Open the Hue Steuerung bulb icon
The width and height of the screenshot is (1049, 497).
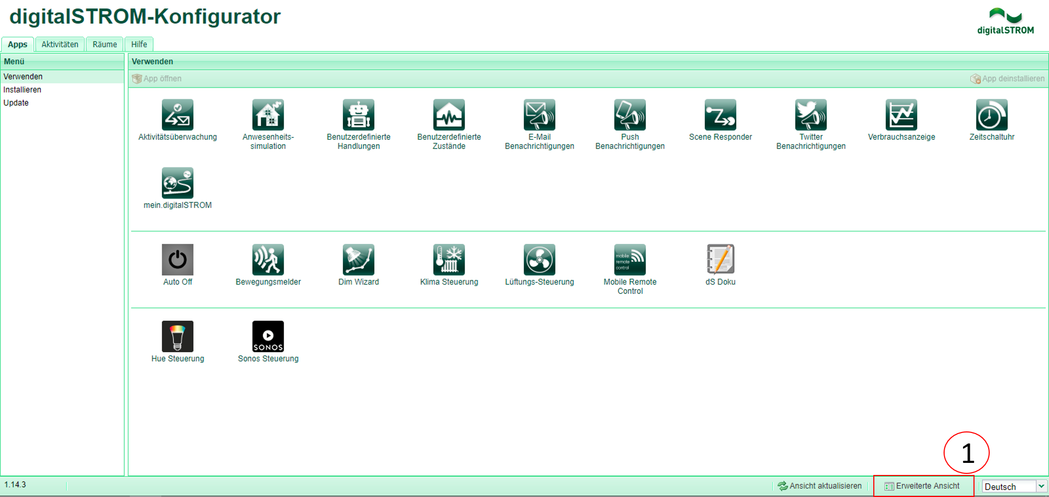pyautogui.click(x=177, y=336)
